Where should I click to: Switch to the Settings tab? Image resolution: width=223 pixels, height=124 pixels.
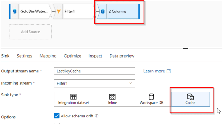tap(24, 56)
